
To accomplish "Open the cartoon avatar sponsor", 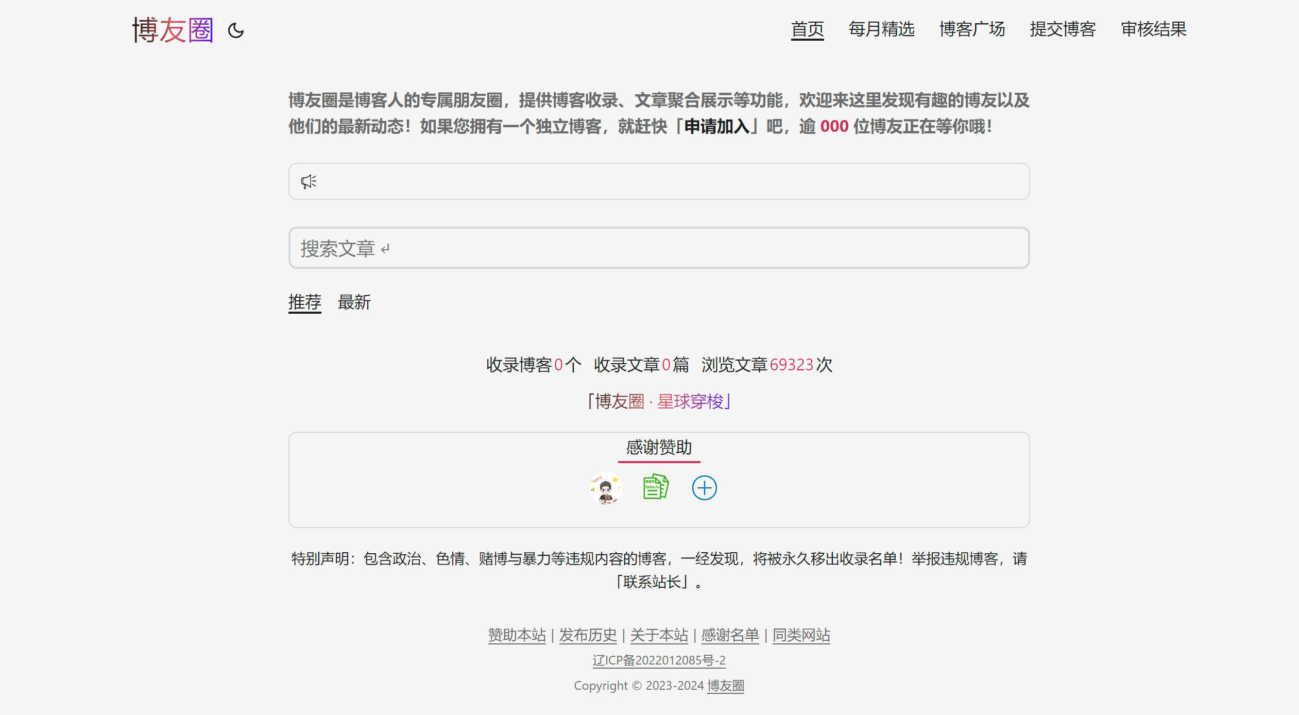I will (606, 487).
